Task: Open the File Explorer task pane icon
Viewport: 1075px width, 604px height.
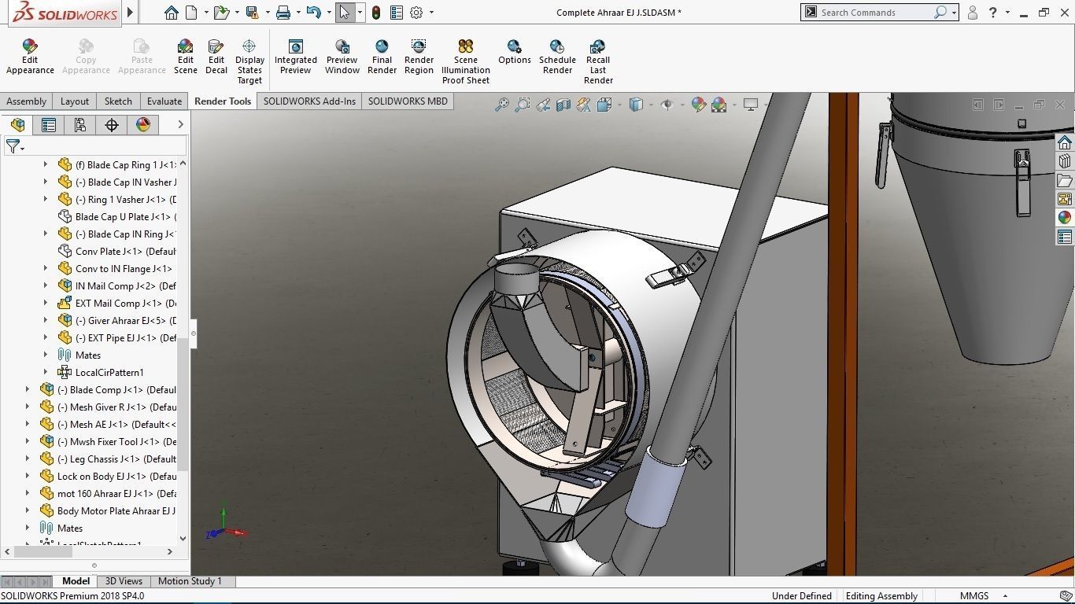Action: coord(1065,180)
